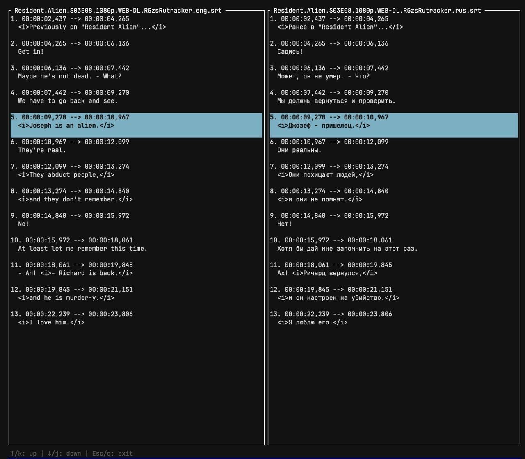Click highlighted Russian "Джозеф - пришелец" subtitle
Viewport: 525px width, 459px height.
323,126
